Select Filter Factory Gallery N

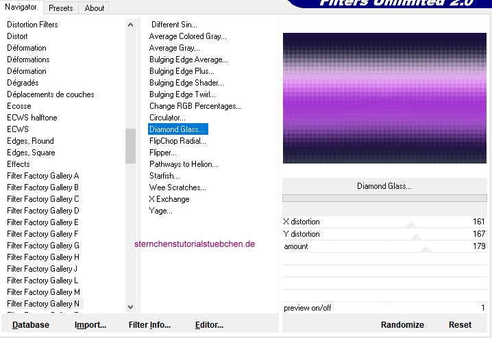click(43, 304)
